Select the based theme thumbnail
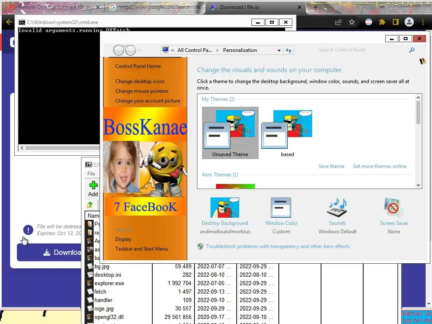Screen dimensions: 432x324 tap(287, 133)
